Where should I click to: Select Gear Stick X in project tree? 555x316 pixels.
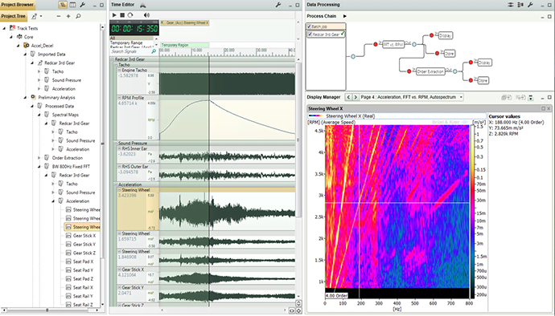coord(84,236)
